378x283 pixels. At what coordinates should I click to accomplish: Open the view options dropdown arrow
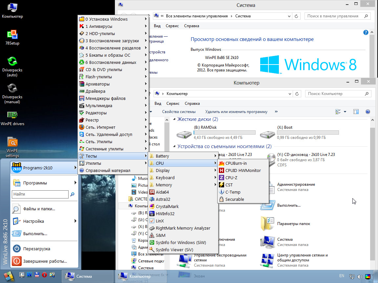click(345, 112)
